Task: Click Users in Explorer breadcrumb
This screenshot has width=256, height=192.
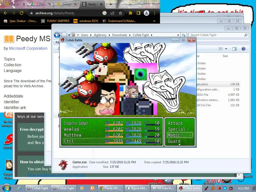Action: tap(84, 35)
